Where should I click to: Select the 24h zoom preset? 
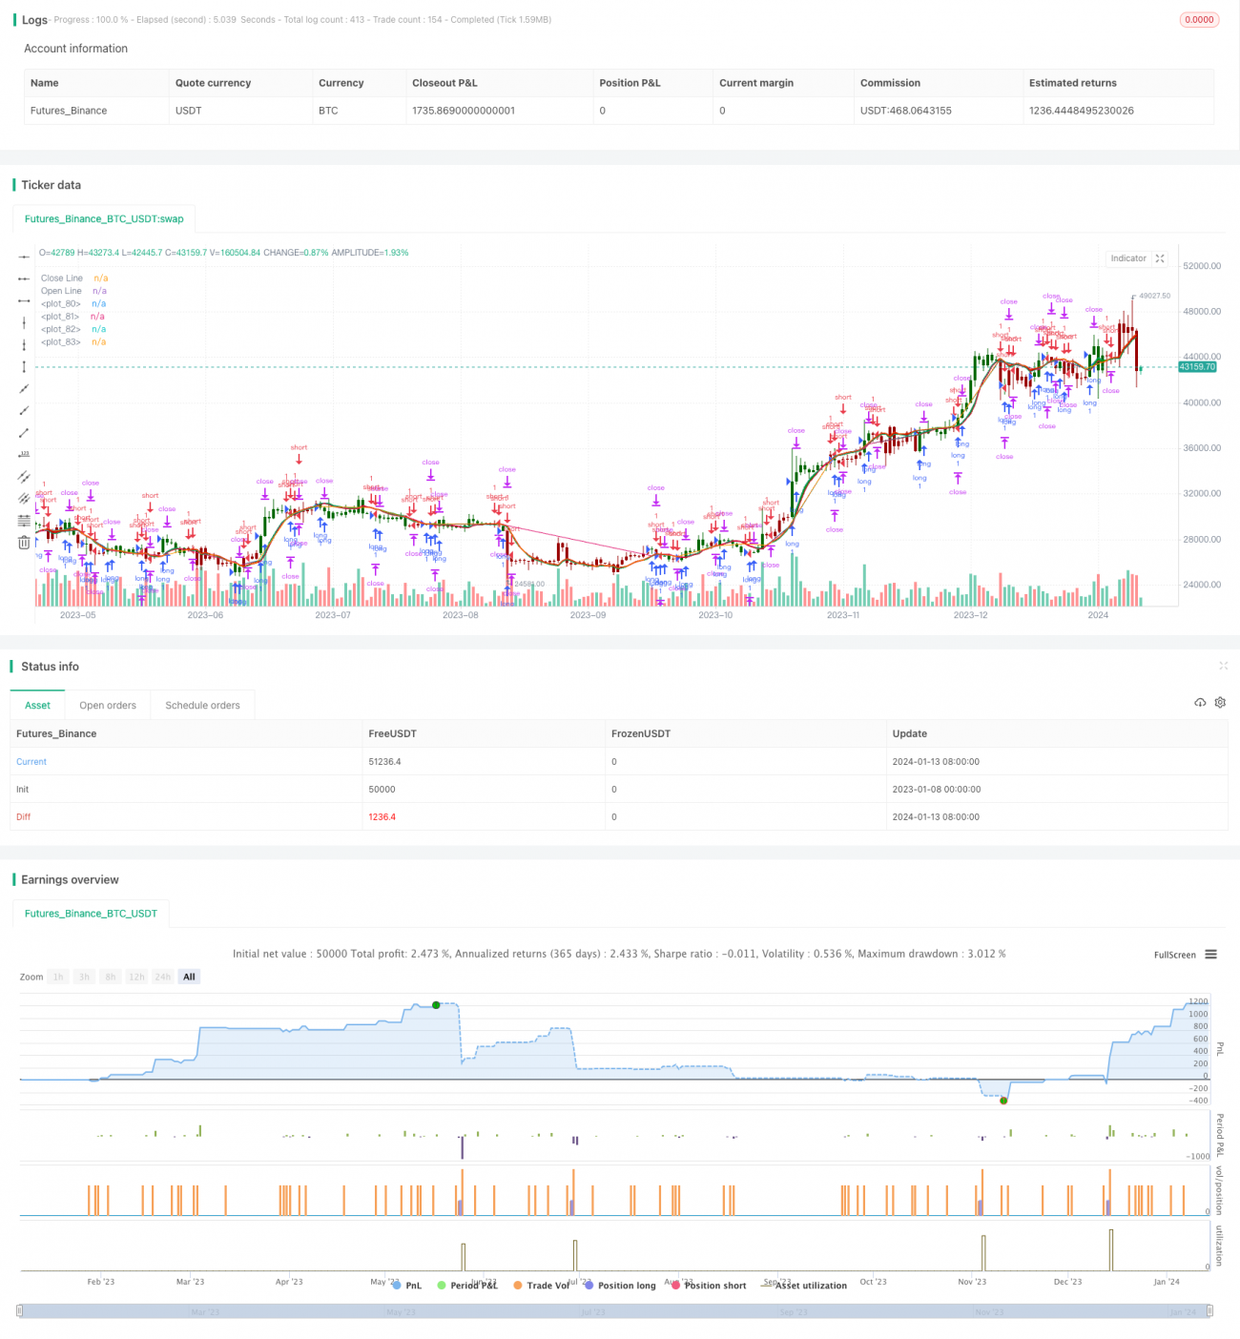point(162,976)
